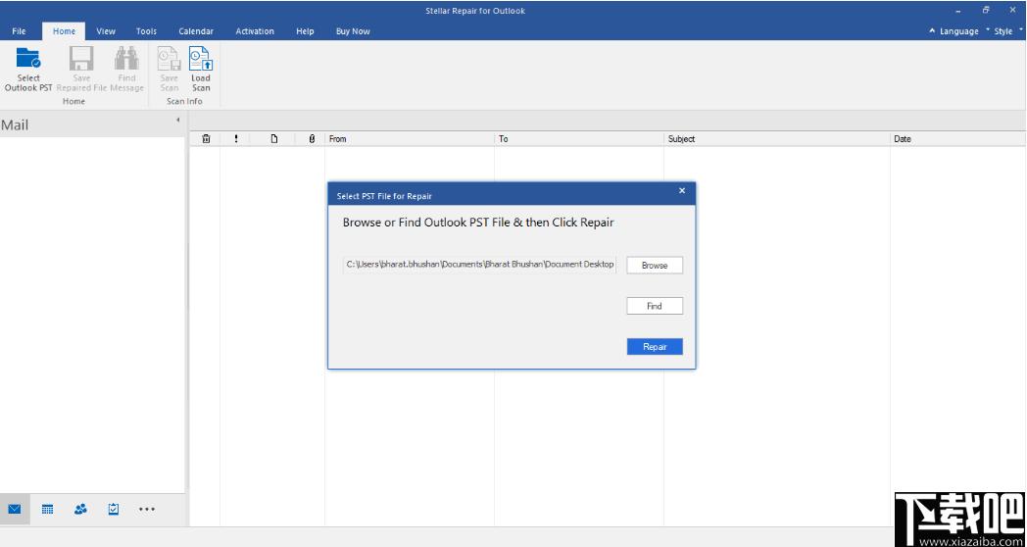The image size is (1027, 547).
Task: Restore down the Stellar Repair window
Action: pos(985,11)
